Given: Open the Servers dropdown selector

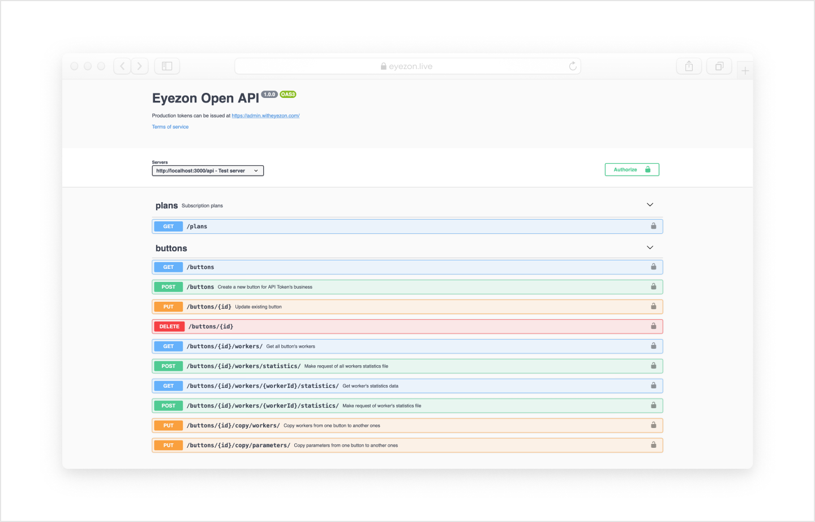Looking at the screenshot, I should click(208, 170).
